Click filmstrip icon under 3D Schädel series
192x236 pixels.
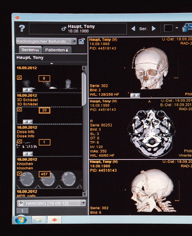(x=28, y=122)
